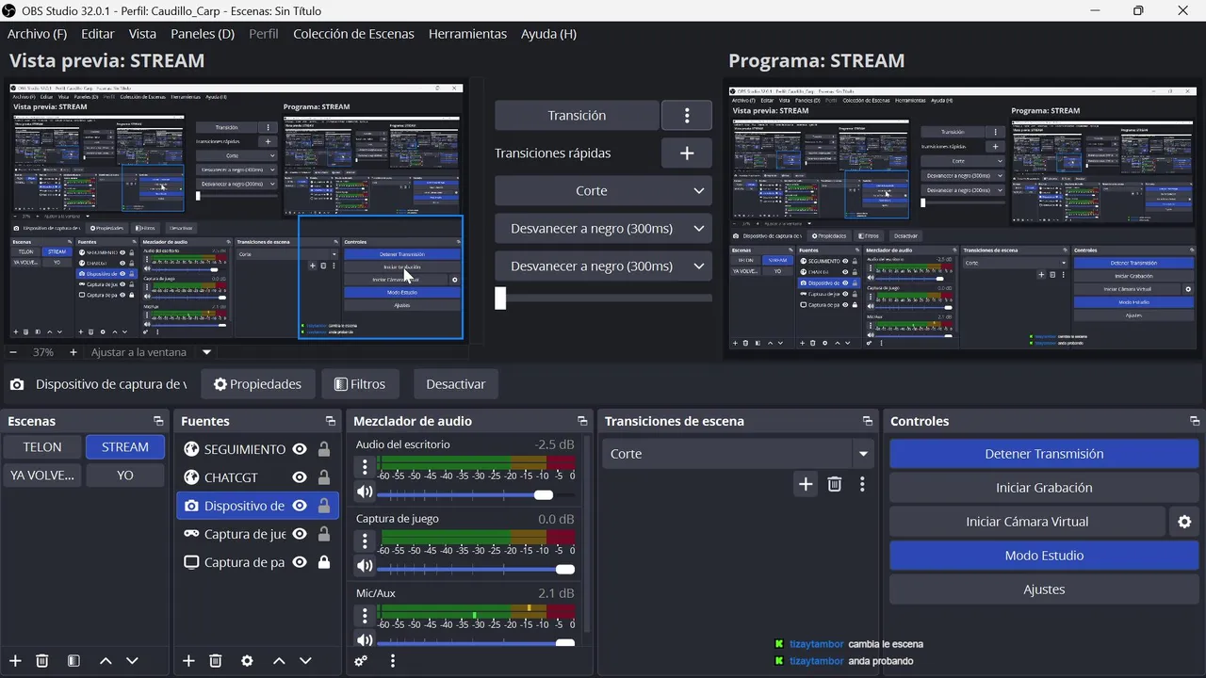Remove selected source with trash icon
This screenshot has height=678, width=1206.
[x=216, y=661]
